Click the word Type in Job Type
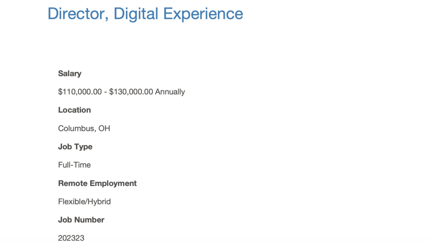 83,147
